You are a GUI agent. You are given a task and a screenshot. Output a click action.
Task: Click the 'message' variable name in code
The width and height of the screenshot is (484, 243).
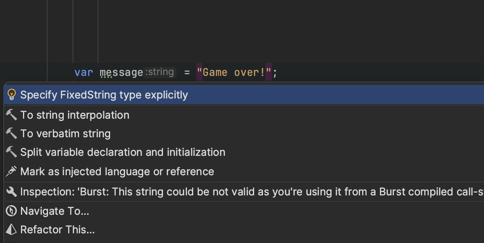121,73
